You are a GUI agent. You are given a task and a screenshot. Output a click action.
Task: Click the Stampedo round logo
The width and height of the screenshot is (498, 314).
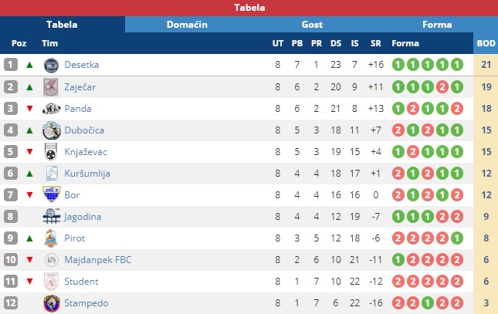click(52, 303)
